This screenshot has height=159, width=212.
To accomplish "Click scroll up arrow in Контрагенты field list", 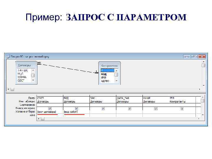I will pos(116,71).
